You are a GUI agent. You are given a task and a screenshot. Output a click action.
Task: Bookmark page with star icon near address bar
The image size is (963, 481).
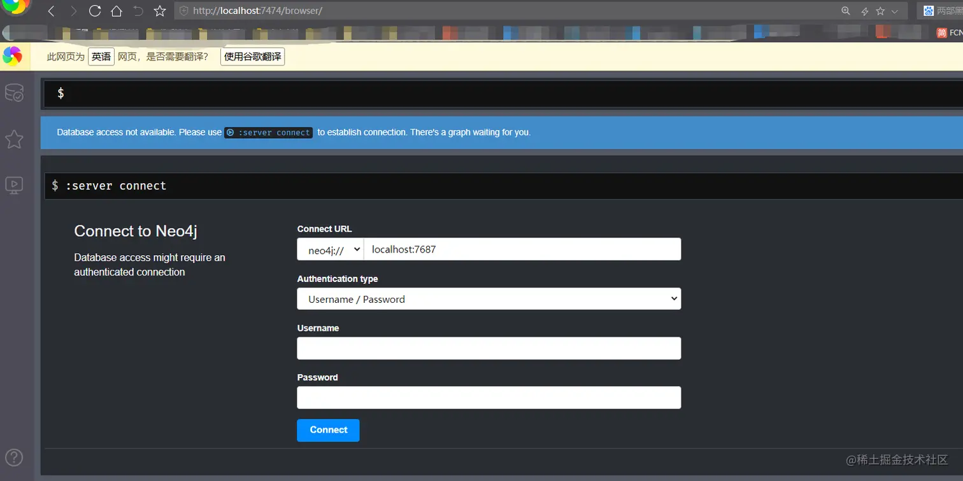160,11
